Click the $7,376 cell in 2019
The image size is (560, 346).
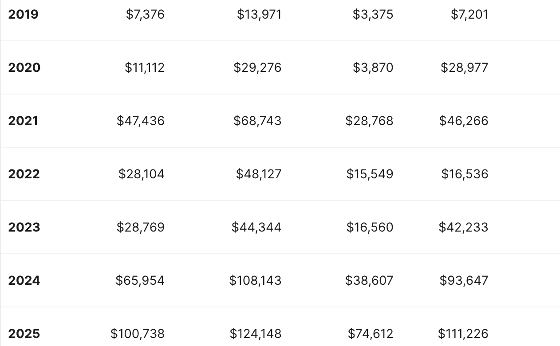145,14
